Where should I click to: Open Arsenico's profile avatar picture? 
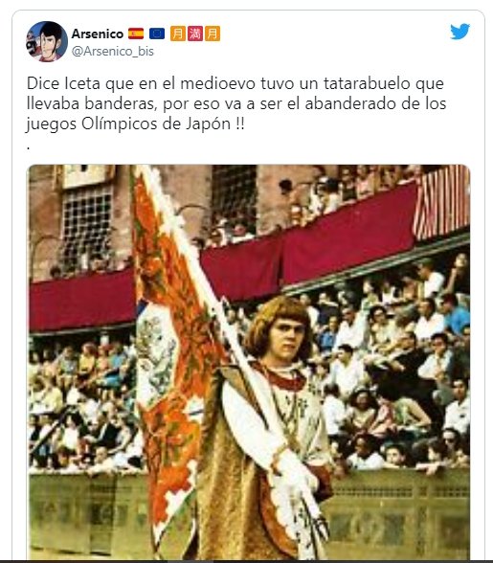point(47,41)
